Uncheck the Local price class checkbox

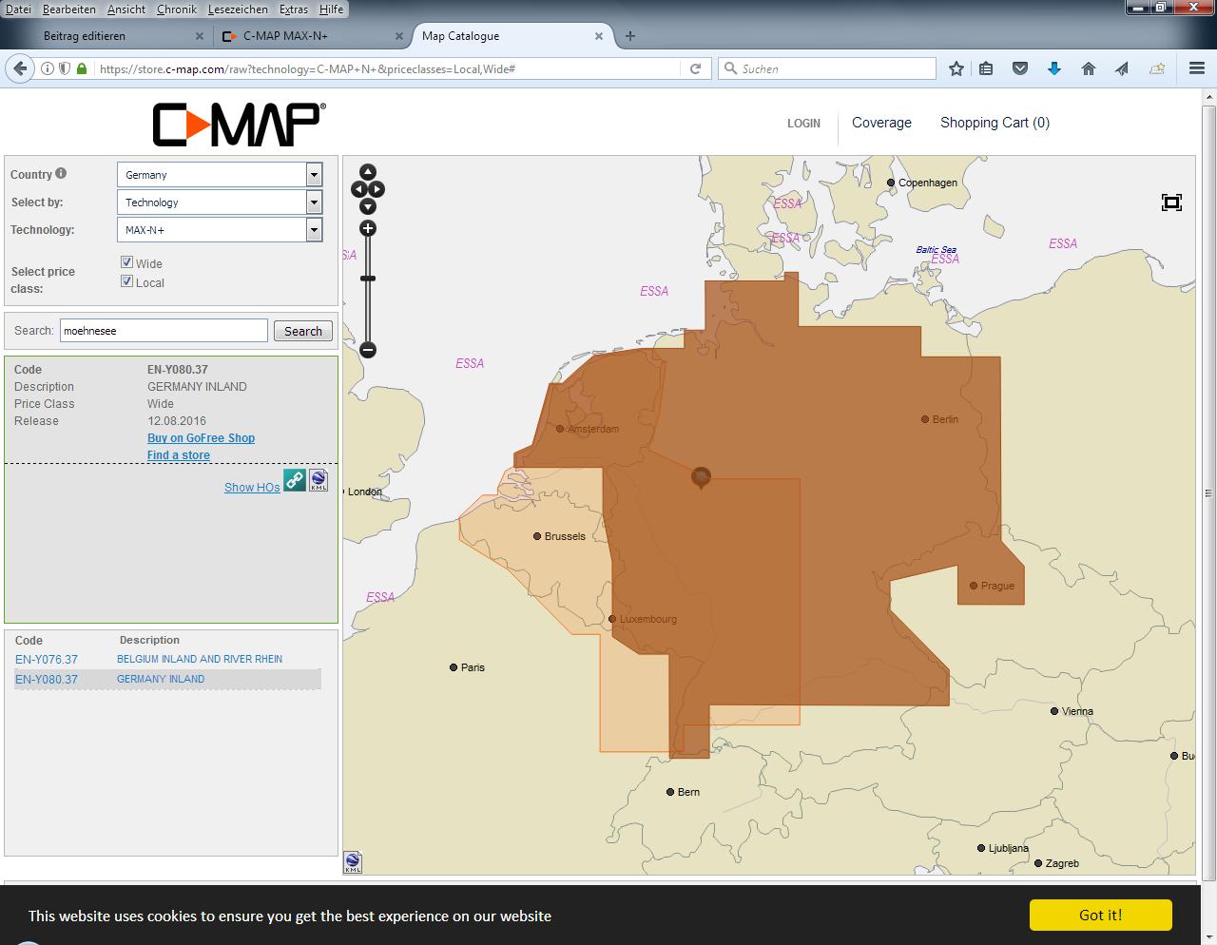click(126, 281)
